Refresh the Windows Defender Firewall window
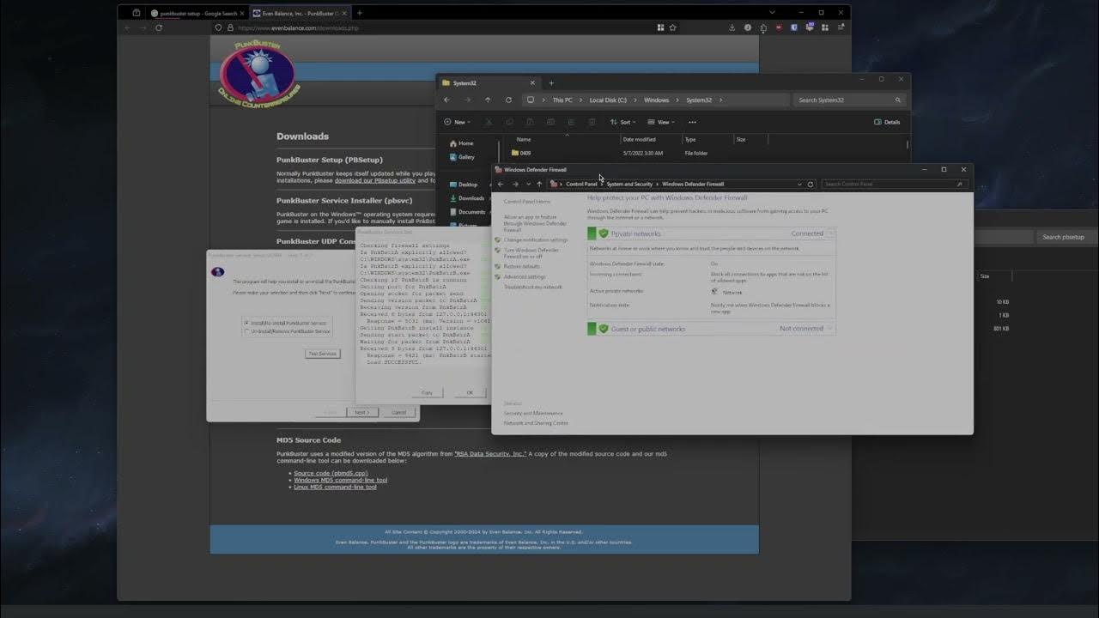 click(811, 184)
